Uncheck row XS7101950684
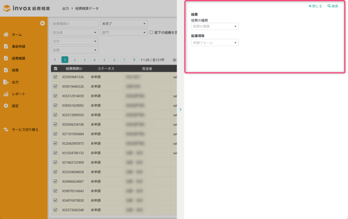This screenshot has height=219, width=348. [x=55, y=134]
